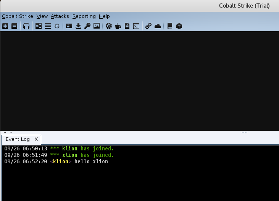Click the 'klion has joined.' log line
Viewport: 279px width, 201px height.
[x=59, y=148]
